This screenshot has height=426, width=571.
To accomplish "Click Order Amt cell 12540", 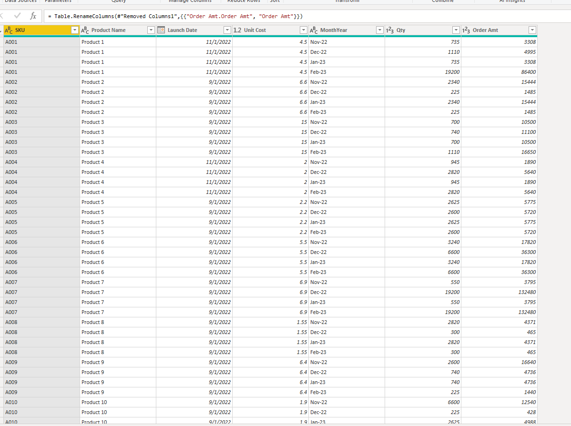I will 499,402.
